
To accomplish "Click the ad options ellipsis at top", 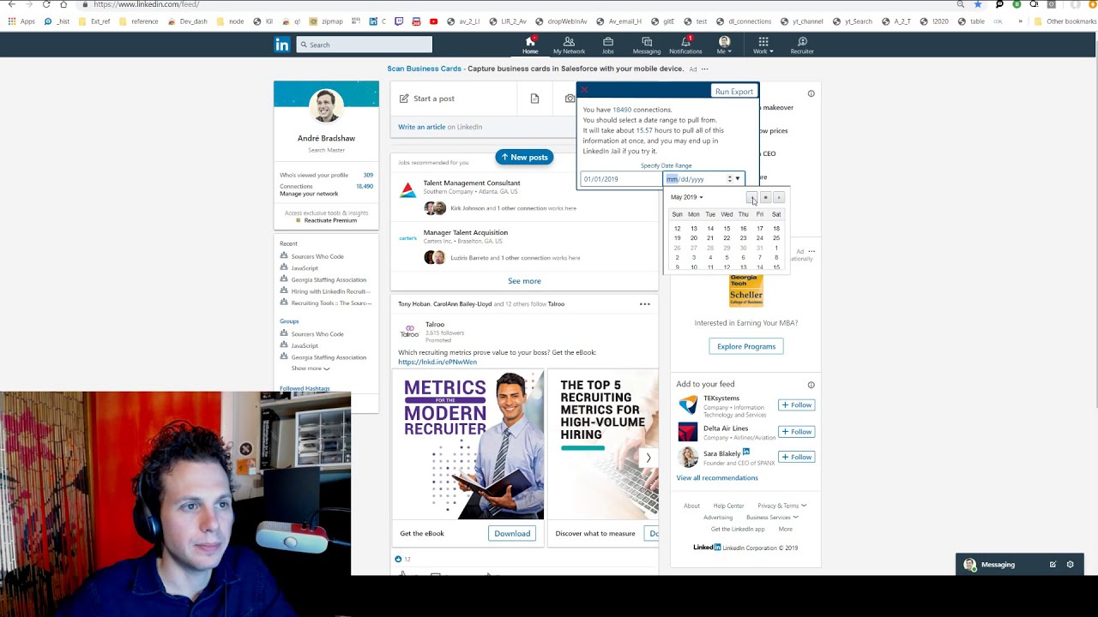I will pos(704,69).
